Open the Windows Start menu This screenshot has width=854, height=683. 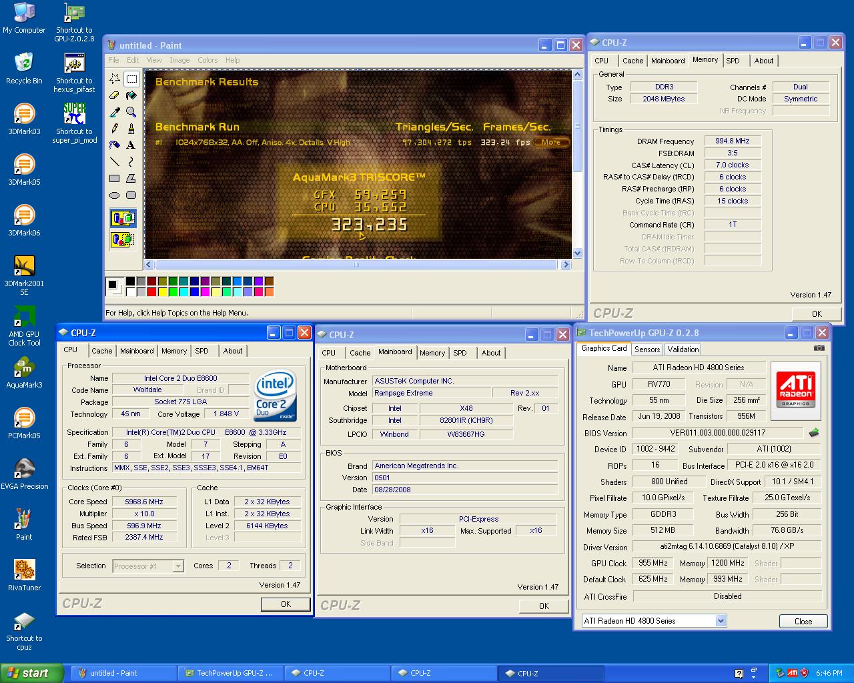32,673
